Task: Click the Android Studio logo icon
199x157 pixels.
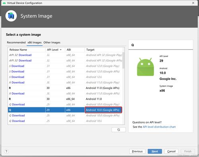Action: point(11,16)
